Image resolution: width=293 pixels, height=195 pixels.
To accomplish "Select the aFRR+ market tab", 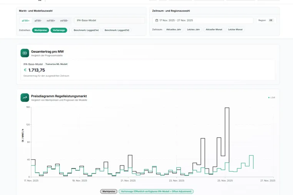I will click(26, 21).
